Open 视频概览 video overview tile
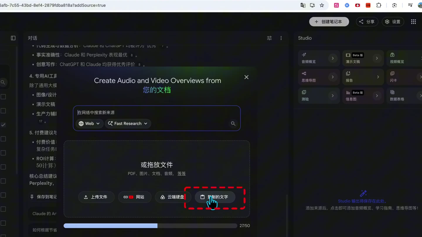422x237 pixels. pyautogui.click(x=404, y=58)
